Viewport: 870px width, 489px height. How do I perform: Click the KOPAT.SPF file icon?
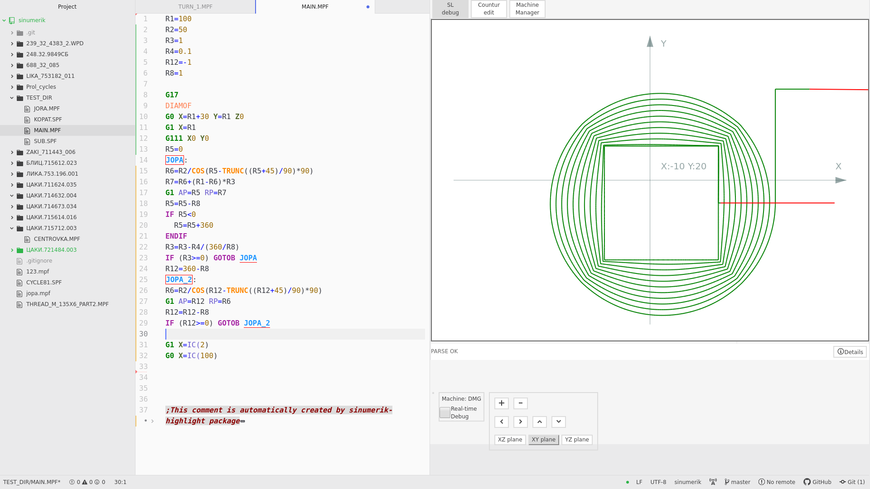click(x=27, y=120)
